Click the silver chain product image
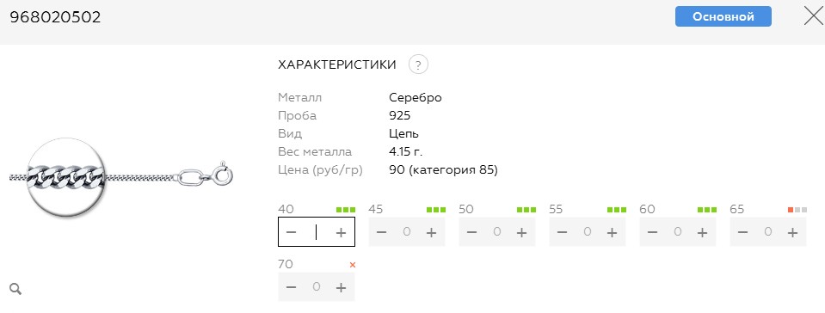Viewport: 825px width, 313px height. pos(121,177)
